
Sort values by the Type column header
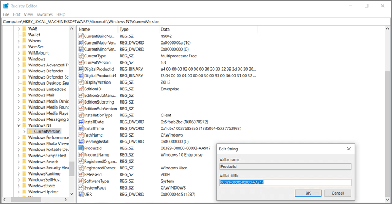point(138,30)
